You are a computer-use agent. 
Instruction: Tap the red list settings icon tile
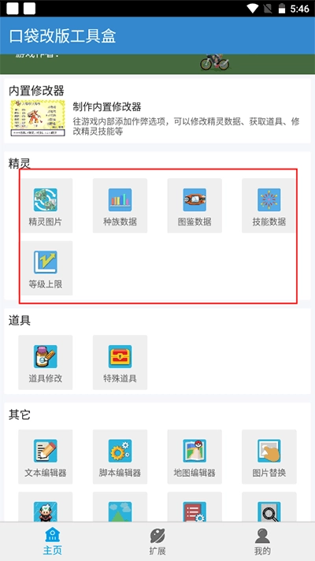(195, 507)
